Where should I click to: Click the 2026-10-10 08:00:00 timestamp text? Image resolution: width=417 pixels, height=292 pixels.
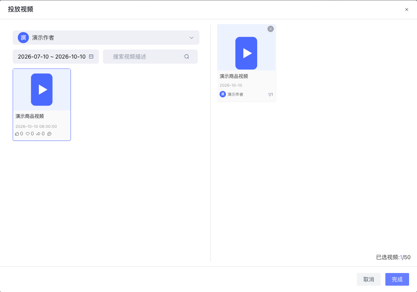36,126
